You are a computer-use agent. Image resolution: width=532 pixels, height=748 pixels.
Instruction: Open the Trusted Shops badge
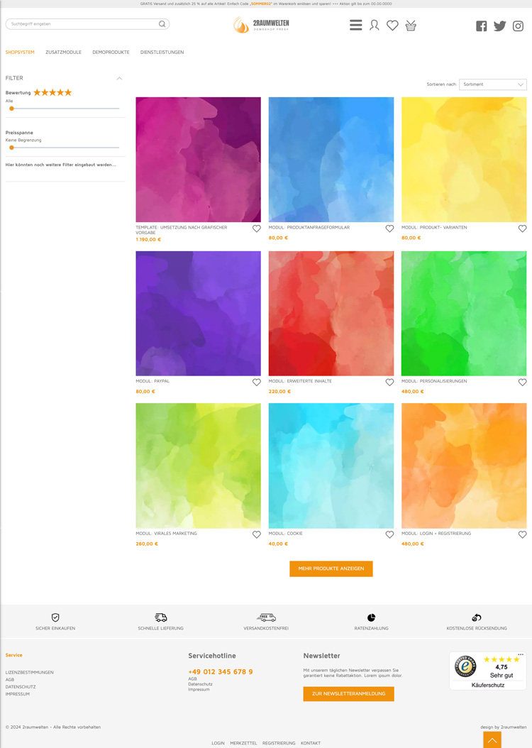tap(487, 671)
